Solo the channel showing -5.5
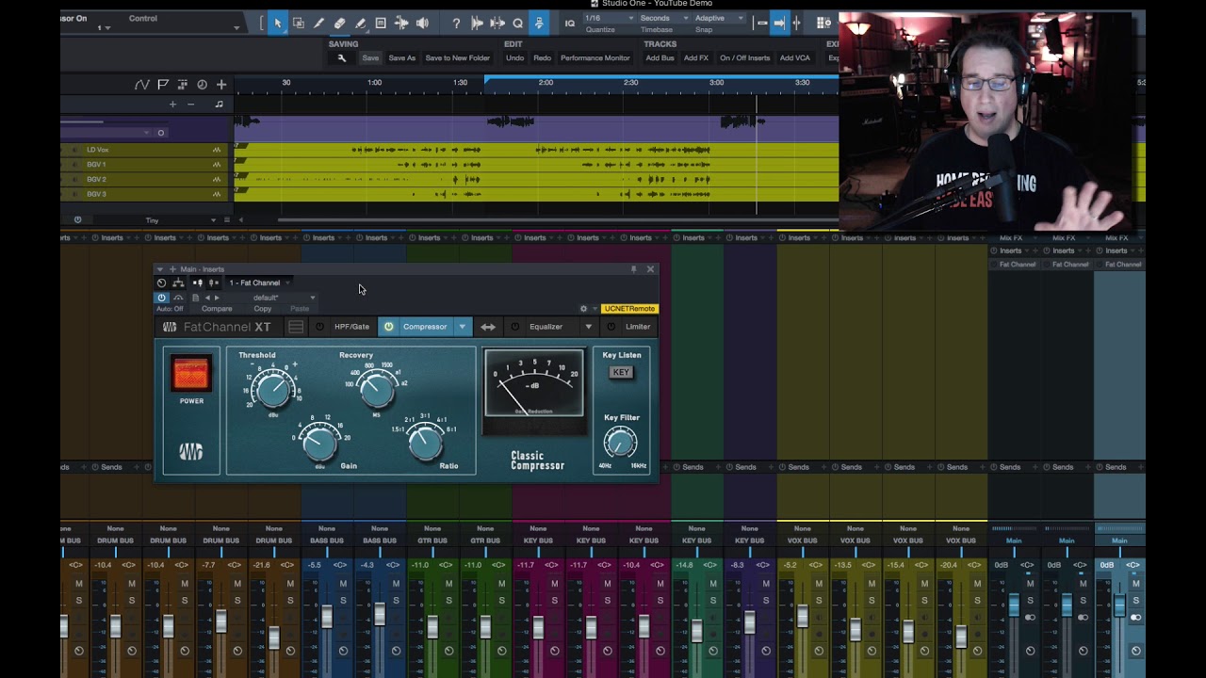The image size is (1206, 678). pyautogui.click(x=343, y=600)
